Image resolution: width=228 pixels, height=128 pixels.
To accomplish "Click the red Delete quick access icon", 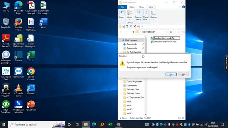I will (x=135, y=26).
